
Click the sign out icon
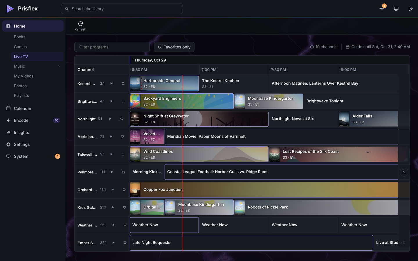point(410,9)
